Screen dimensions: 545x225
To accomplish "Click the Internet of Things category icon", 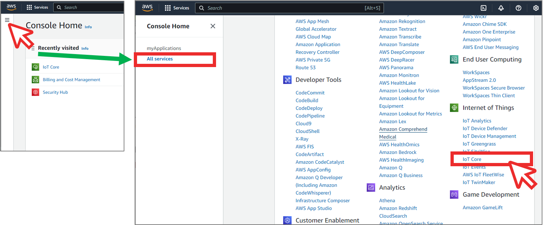I will click(x=454, y=108).
